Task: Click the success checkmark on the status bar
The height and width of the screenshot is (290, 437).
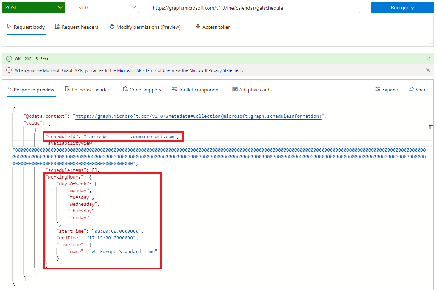Action: [9, 59]
